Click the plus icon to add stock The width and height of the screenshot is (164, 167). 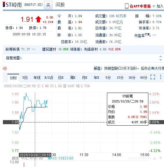[x=154, y=6]
